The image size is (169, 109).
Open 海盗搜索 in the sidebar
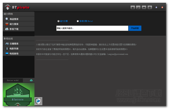[x=19, y=19]
